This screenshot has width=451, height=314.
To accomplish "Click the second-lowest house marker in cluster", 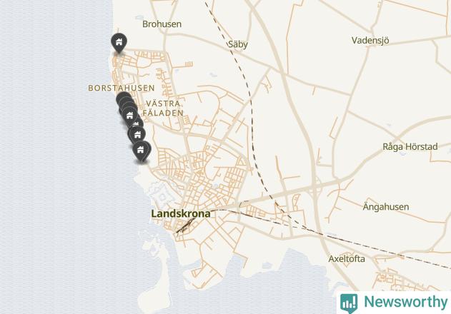I will (137, 134).
